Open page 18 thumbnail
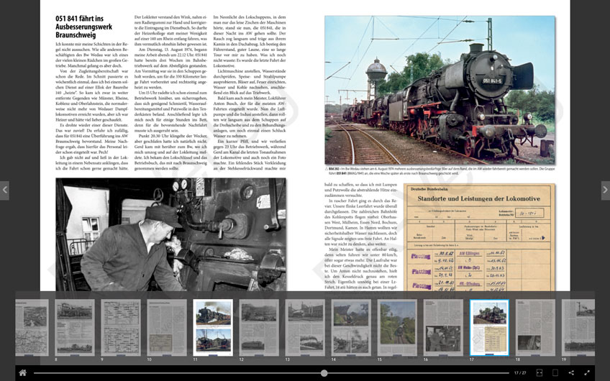The width and height of the screenshot is (610, 381). pyautogui.click(x=535, y=327)
